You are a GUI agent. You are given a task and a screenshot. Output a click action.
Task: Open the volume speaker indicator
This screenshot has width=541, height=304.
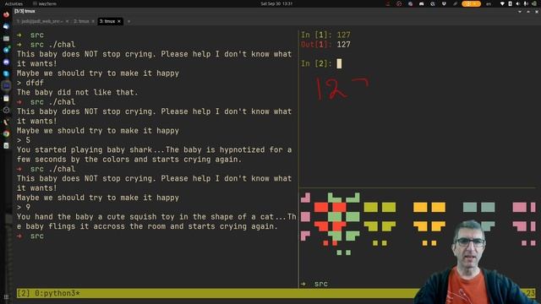click(518, 3)
